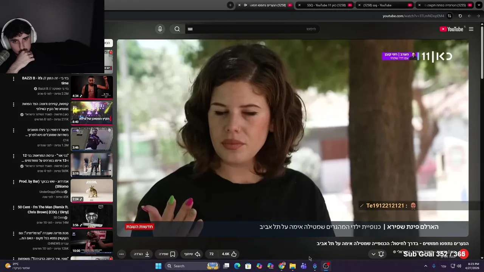
Task: Click the page vertical scrollbar
Action: coord(482,53)
